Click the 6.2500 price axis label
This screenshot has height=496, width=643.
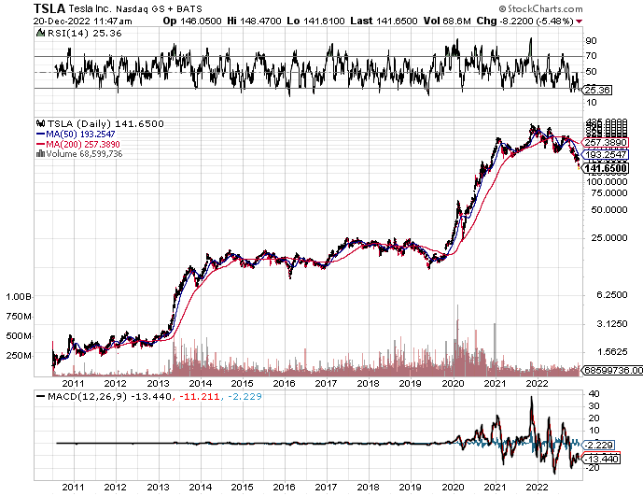[611, 295]
